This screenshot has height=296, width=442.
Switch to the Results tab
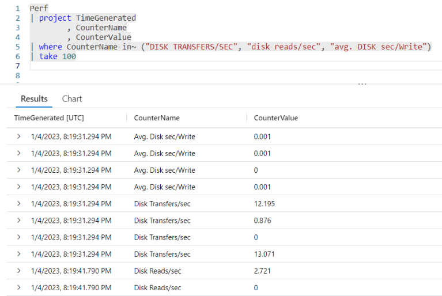(34, 99)
